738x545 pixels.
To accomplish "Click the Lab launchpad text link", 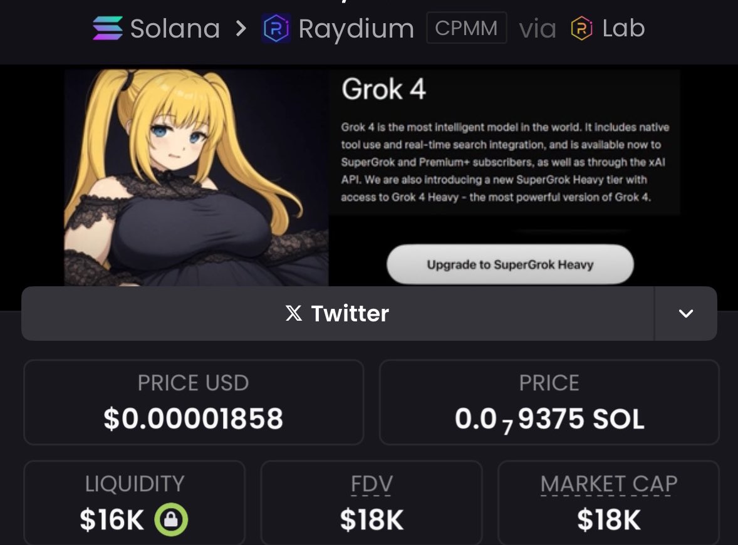I will pos(623,28).
